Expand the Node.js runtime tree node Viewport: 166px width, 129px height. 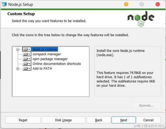point(18,49)
